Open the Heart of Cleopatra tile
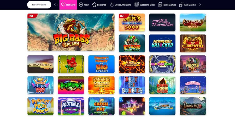 [x=193, y=43]
